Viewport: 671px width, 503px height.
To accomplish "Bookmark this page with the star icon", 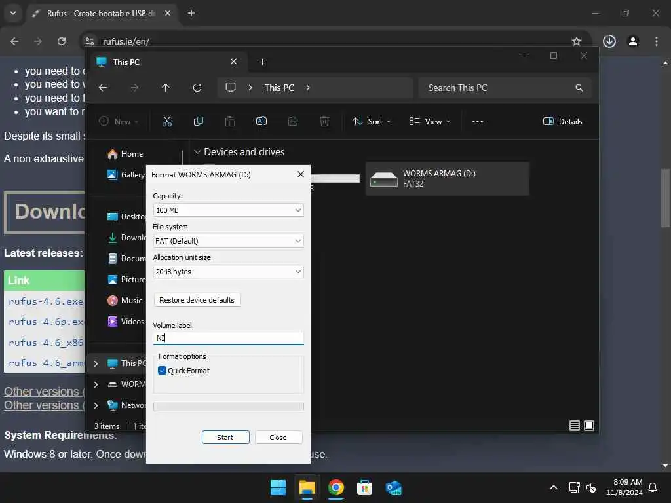I will (577, 41).
